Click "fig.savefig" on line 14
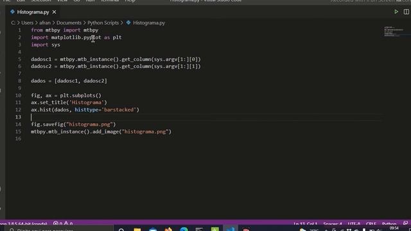 click(x=47, y=124)
